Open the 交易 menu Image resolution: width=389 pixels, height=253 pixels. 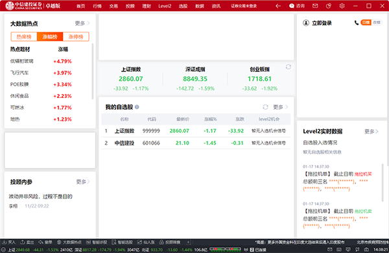[113, 6]
